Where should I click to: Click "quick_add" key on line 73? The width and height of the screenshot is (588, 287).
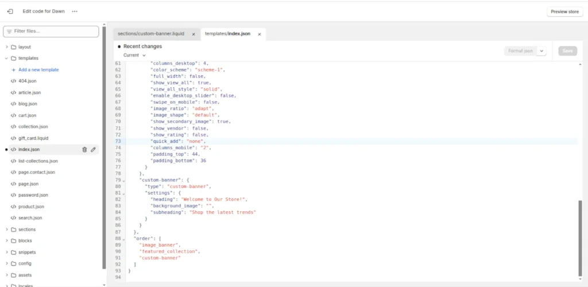pyautogui.click(x=167, y=141)
